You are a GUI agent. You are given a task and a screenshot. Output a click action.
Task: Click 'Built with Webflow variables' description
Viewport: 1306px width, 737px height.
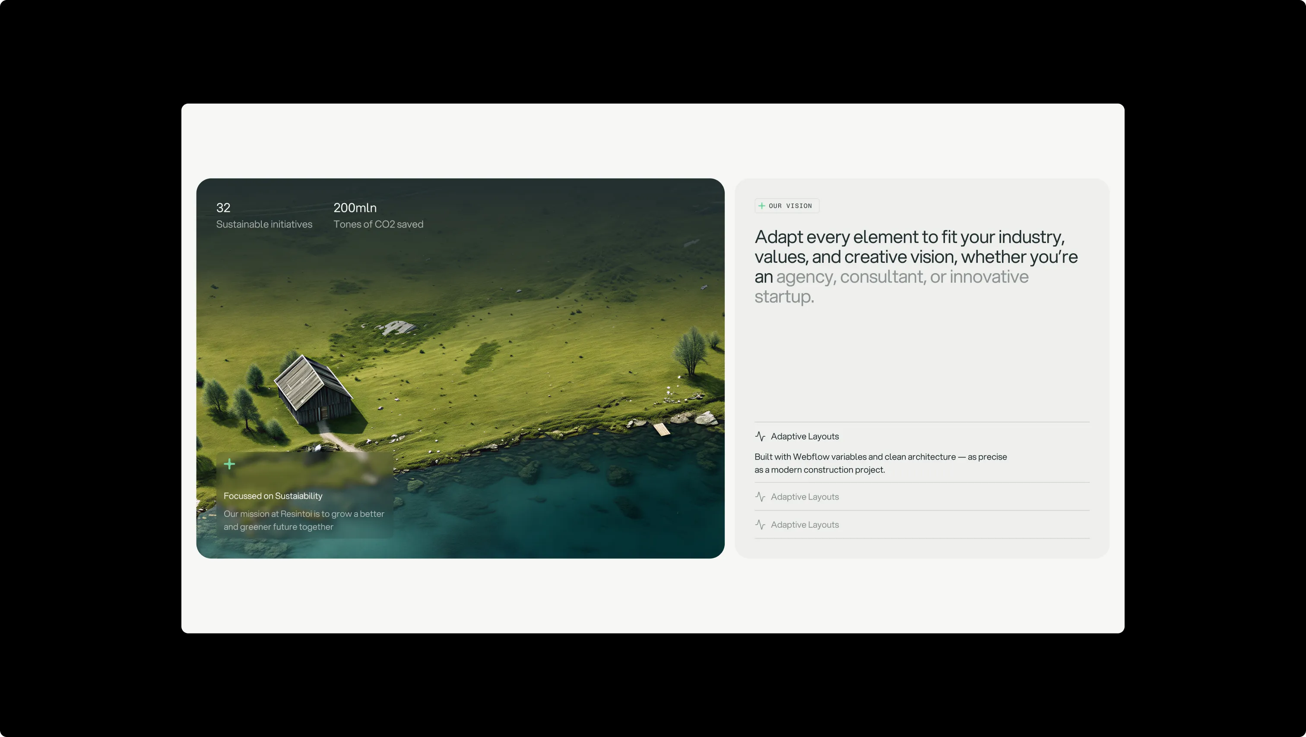[881, 463]
